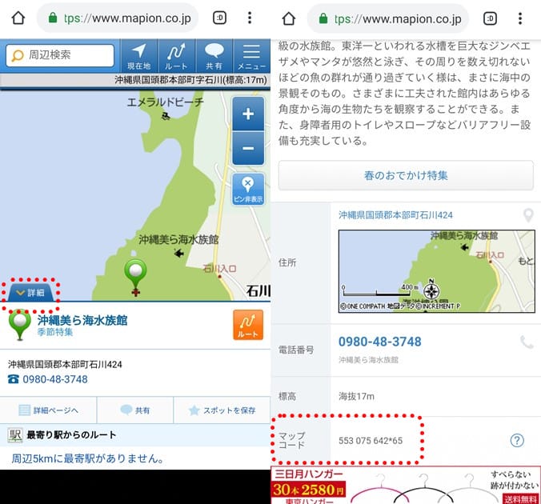
Task: Open the small map thumbnail
Action: pyautogui.click(x=436, y=271)
